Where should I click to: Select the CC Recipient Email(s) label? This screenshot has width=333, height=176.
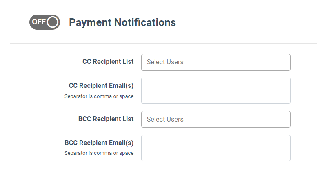tap(101, 86)
